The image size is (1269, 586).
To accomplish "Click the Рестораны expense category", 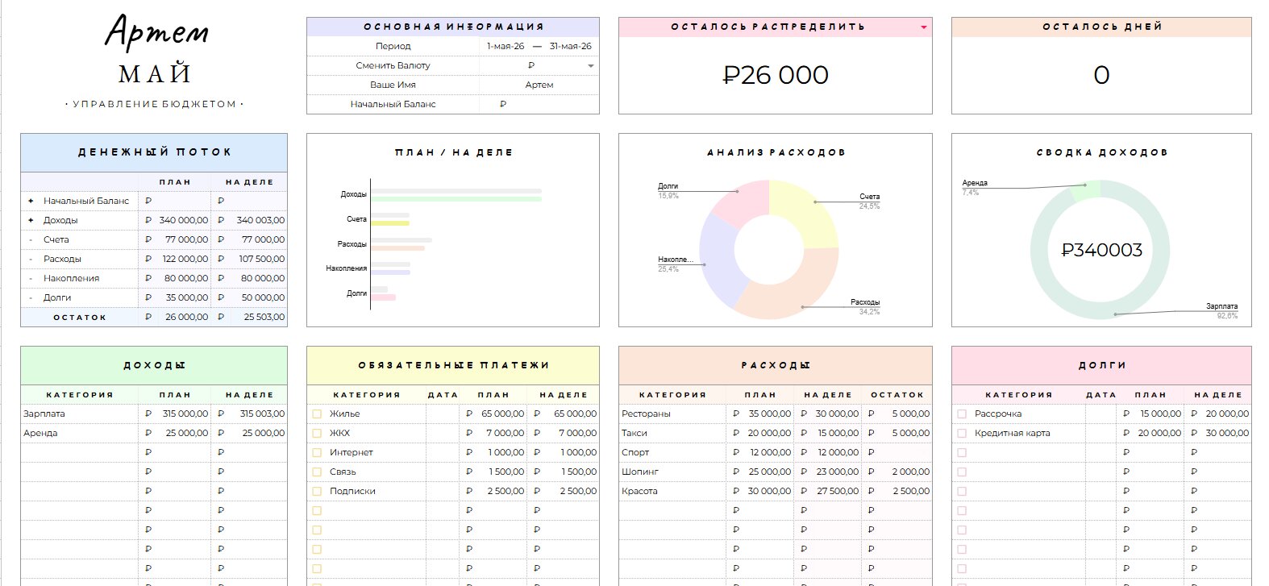I will pos(646,414).
